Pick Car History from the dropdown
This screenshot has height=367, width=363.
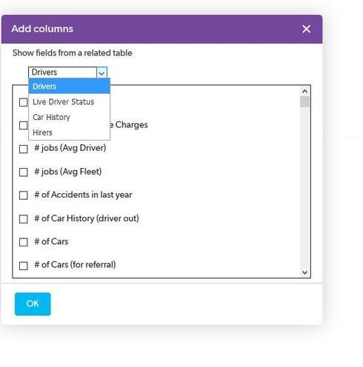tap(69, 117)
